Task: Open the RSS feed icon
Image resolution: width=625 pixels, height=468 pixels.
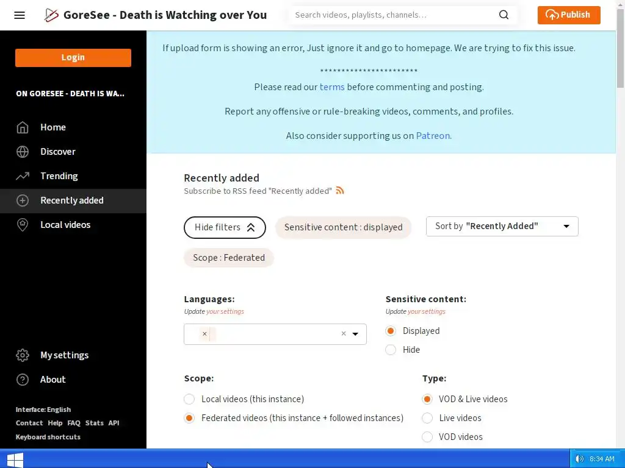Action: point(339,191)
